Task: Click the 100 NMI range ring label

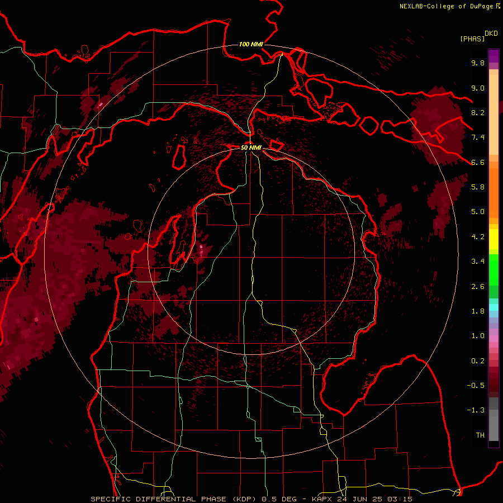Action: (x=251, y=44)
